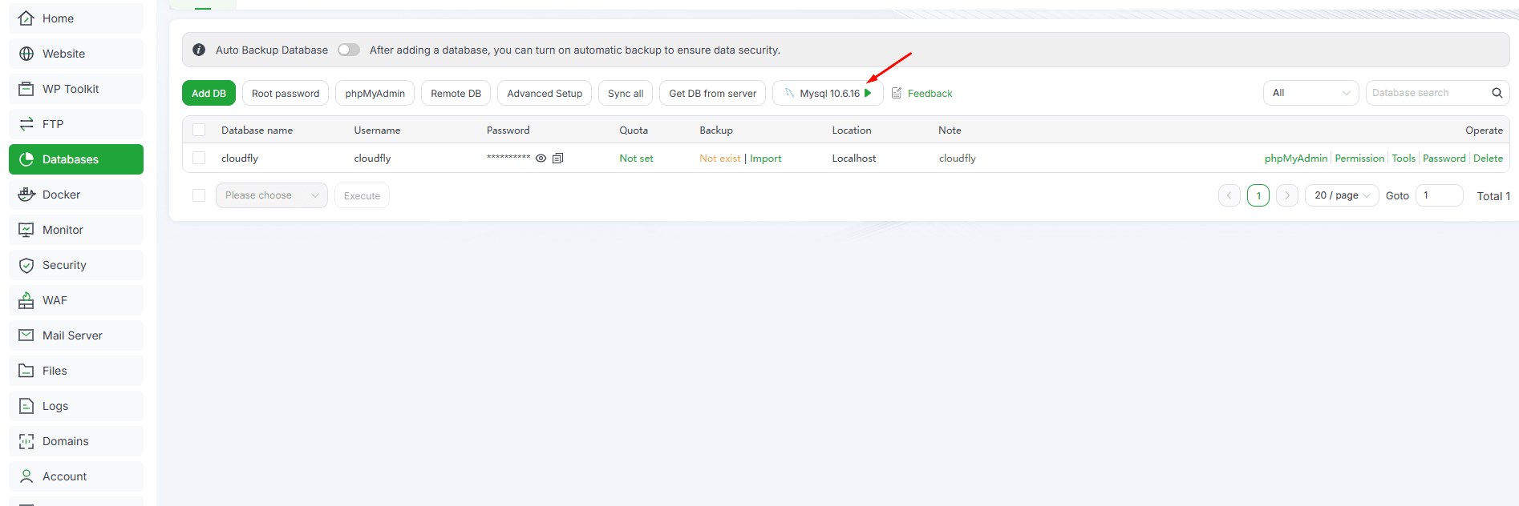Open Permission link for cloudfly database

coord(1359,159)
